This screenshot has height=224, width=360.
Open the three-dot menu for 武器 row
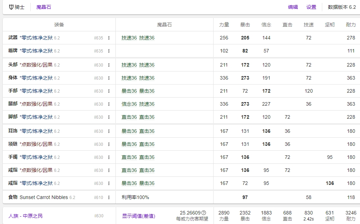coord(109,38)
